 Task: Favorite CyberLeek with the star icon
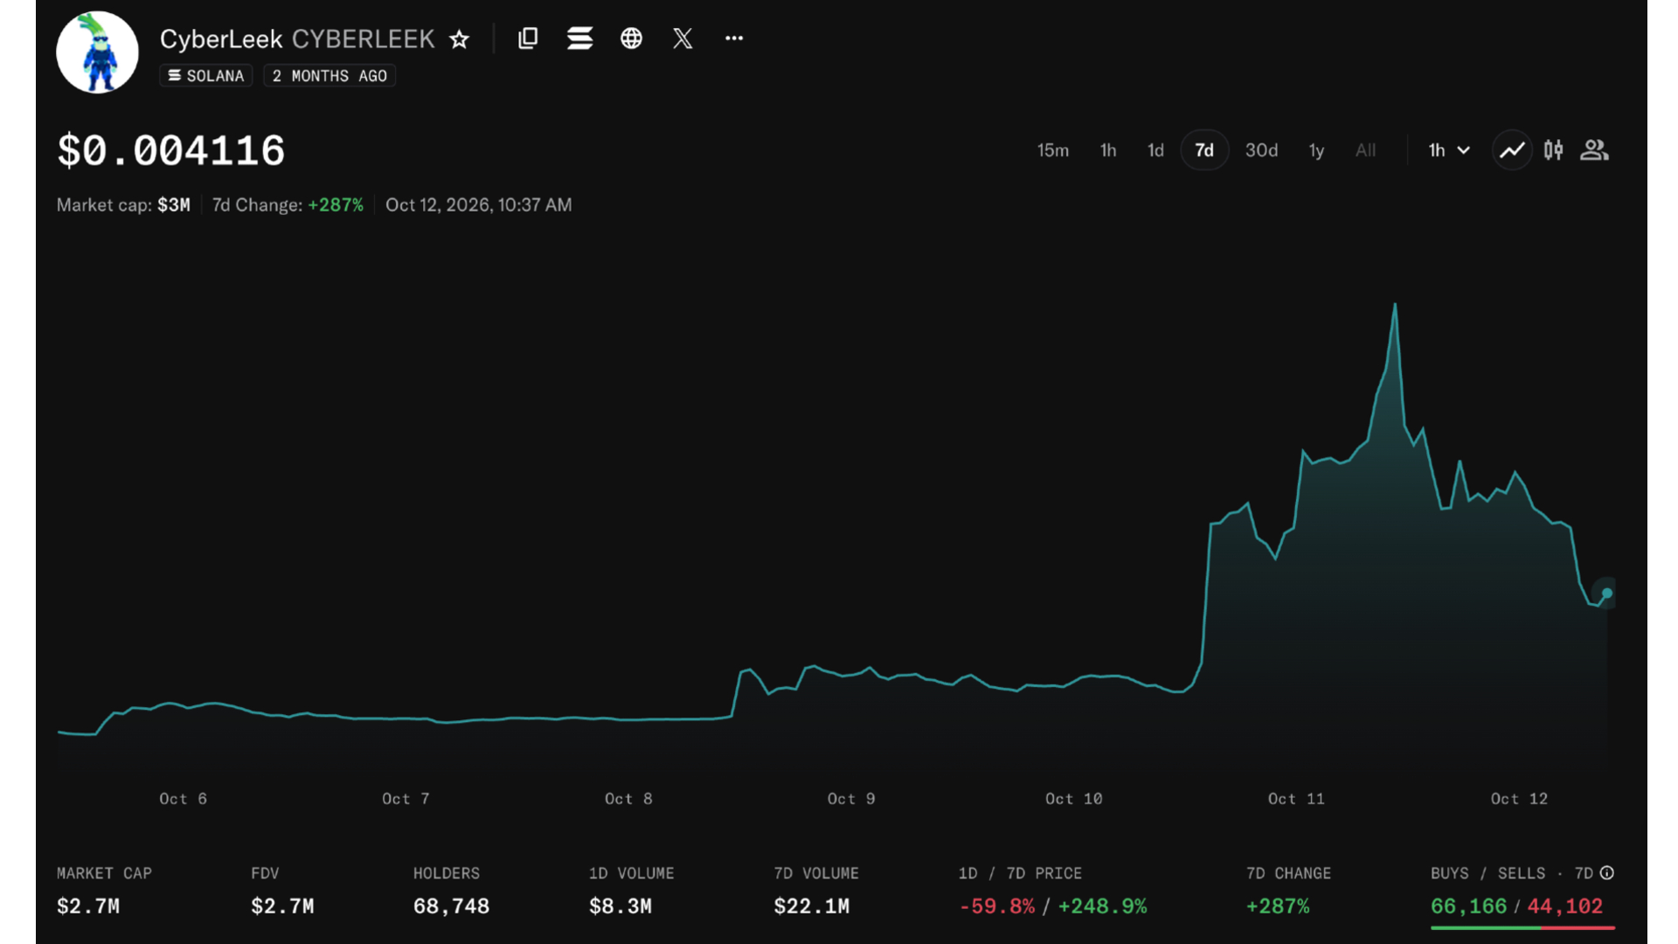click(x=459, y=38)
